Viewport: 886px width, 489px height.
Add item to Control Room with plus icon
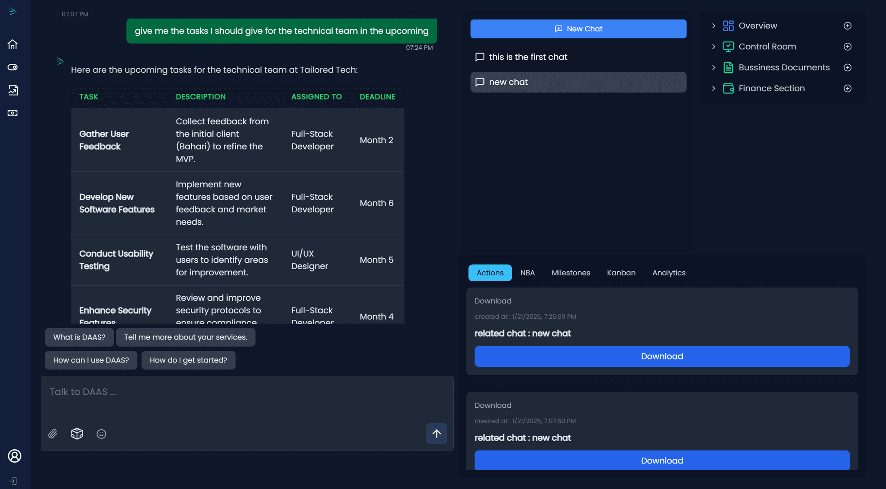pos(847,46)
